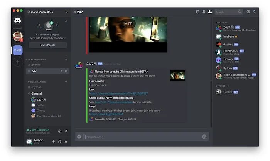Click 24/7 bot username in message
Viewport: 270px width, 161px height.
click(91, 64)
